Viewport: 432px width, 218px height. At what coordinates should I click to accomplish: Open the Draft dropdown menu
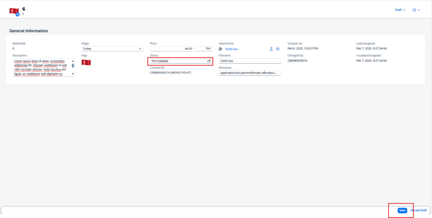[x=400, y=10]
